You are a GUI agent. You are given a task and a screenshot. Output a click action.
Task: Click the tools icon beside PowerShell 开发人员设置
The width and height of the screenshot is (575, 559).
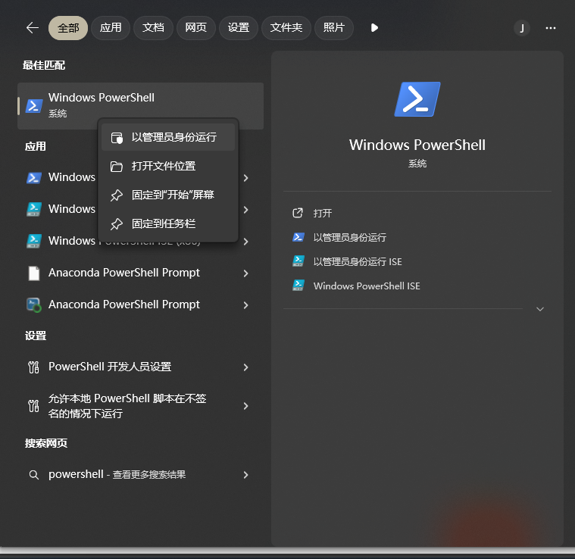coord(34,367)
